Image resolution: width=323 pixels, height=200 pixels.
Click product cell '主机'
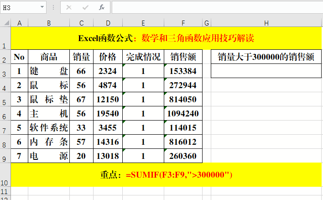click(x=49, y=113)
